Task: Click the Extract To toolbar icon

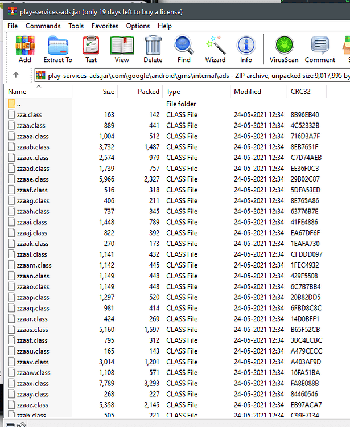Action: 58,46
